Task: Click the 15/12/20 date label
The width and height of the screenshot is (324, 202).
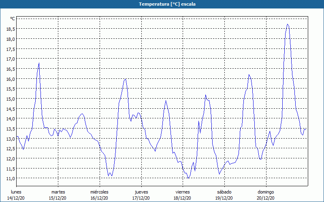Action: [x=58, y=198]
